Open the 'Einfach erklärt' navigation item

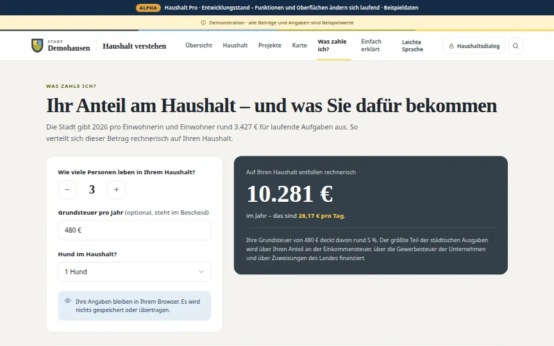[x=371, y=45]
